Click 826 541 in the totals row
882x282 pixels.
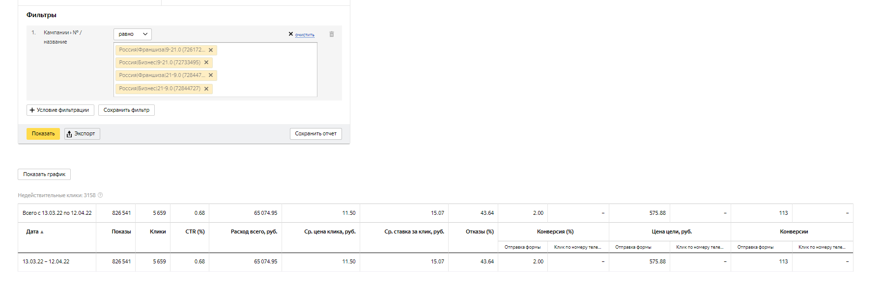[x=121, y=213]
